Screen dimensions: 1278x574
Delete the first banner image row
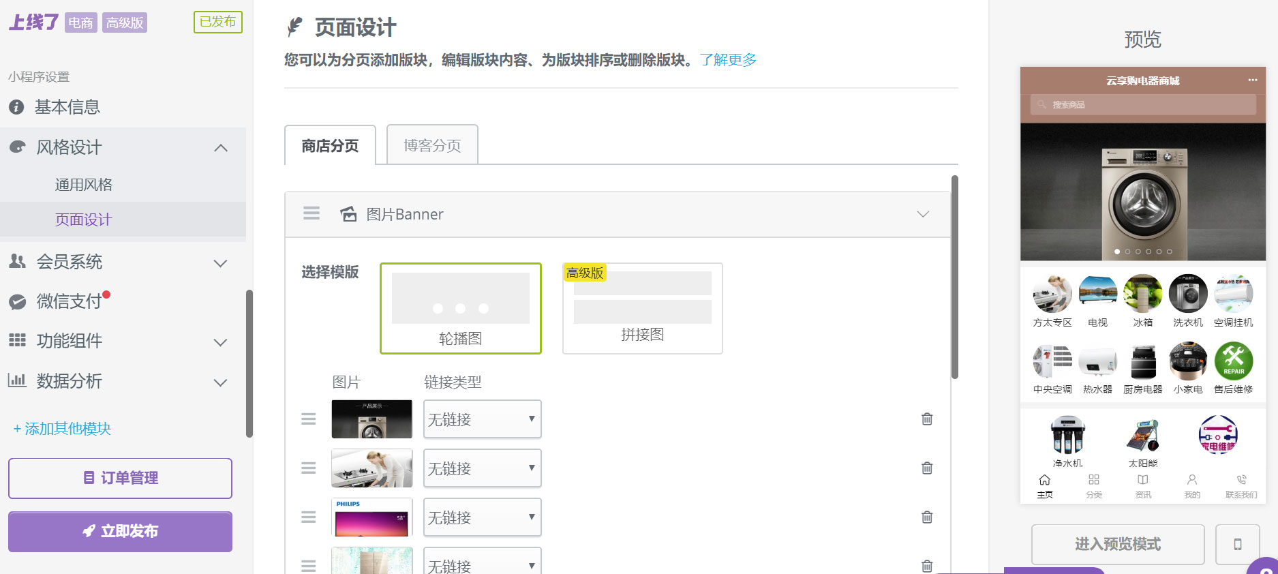click(927, 419)
